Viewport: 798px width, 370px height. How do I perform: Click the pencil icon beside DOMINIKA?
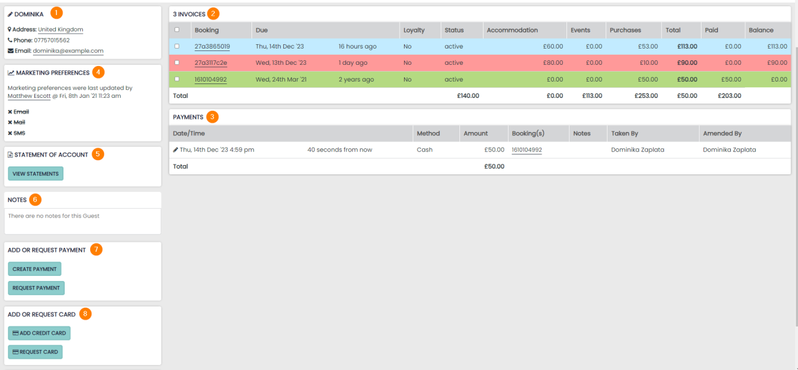pyautogui.click(x=10, y=14)
